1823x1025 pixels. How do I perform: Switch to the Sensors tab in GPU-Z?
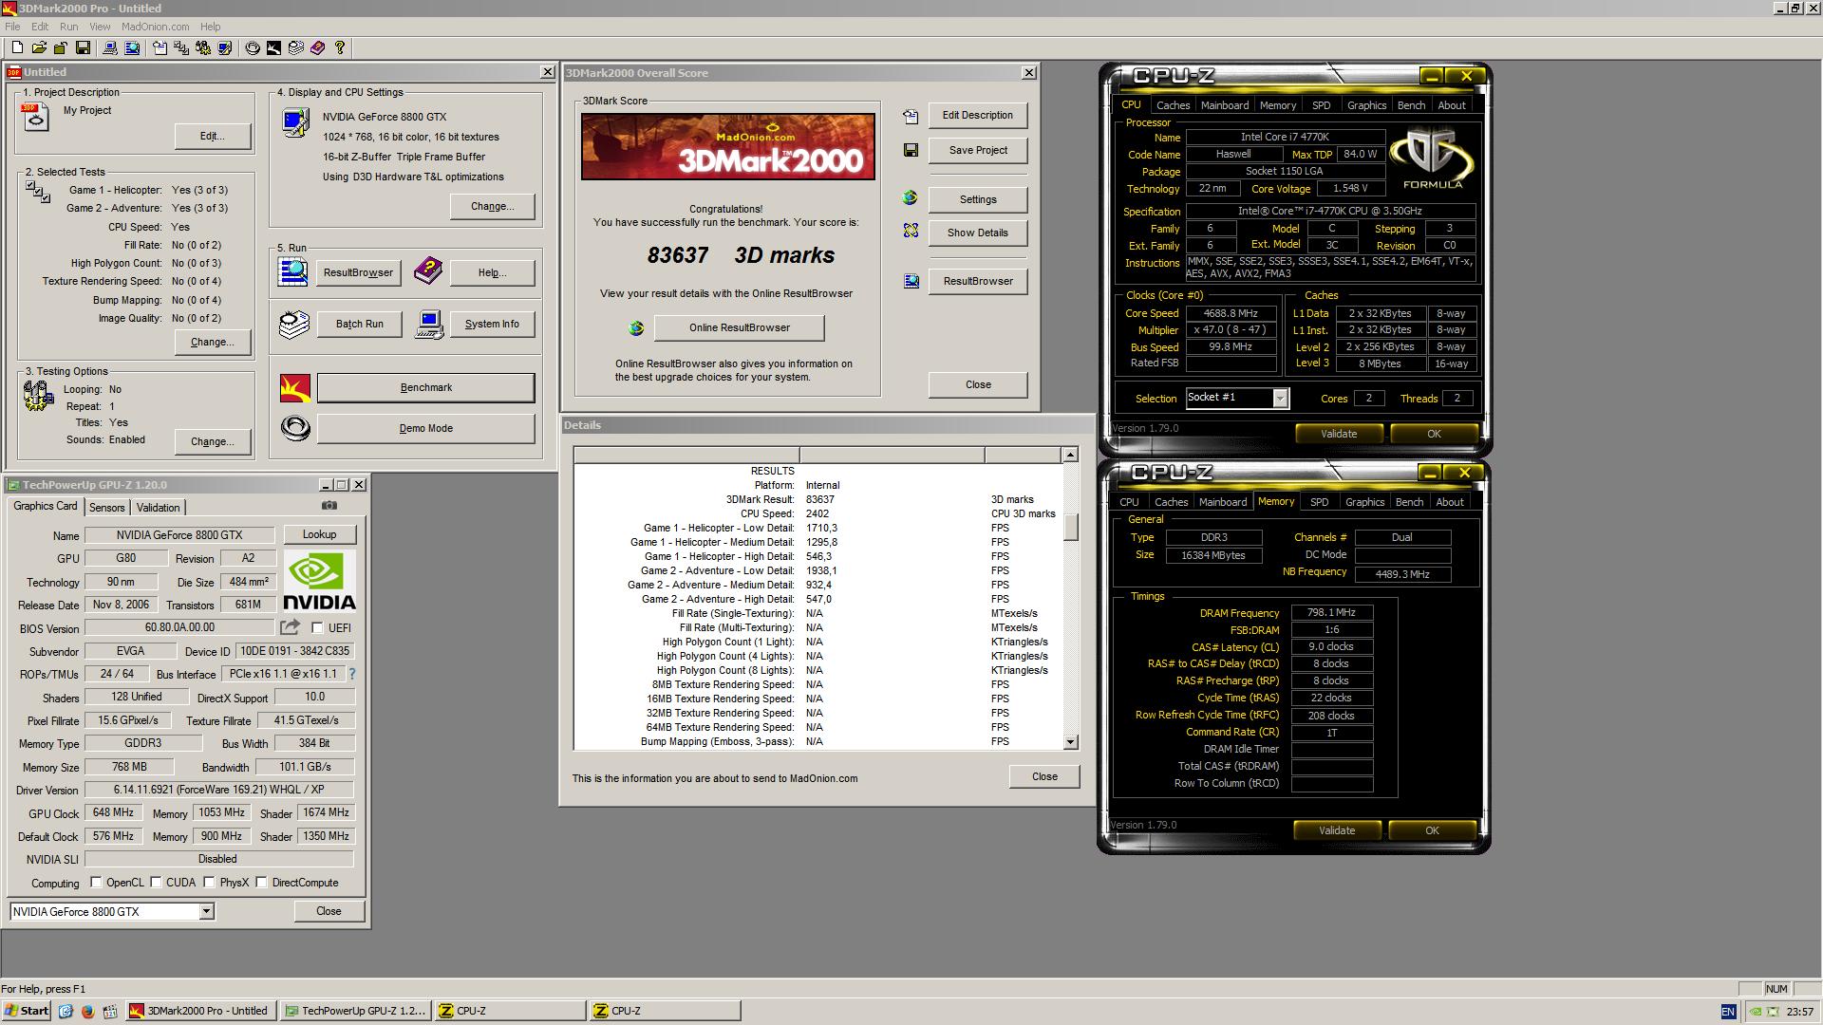click(106, 508)
